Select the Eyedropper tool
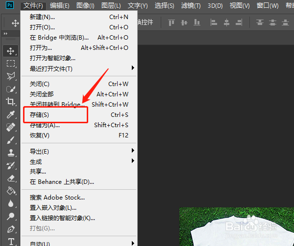Viewport: 294px width, 246px height. click(10, 114)
